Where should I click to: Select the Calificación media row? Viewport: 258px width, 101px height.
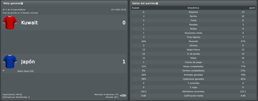coord(193,96)
